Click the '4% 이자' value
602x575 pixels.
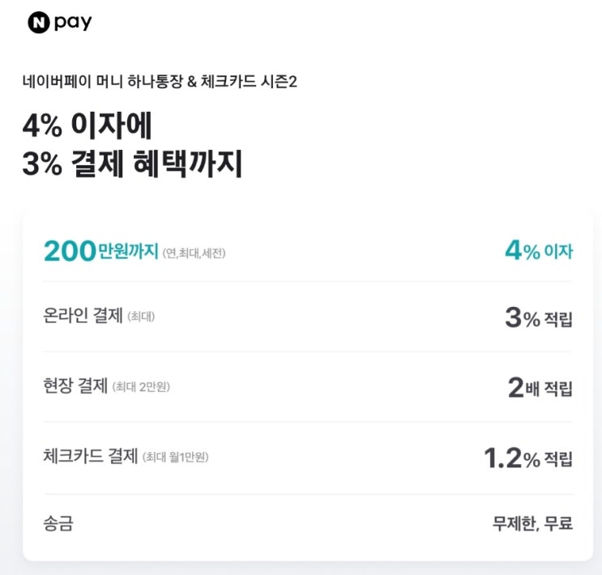click(x=539, y=251)
